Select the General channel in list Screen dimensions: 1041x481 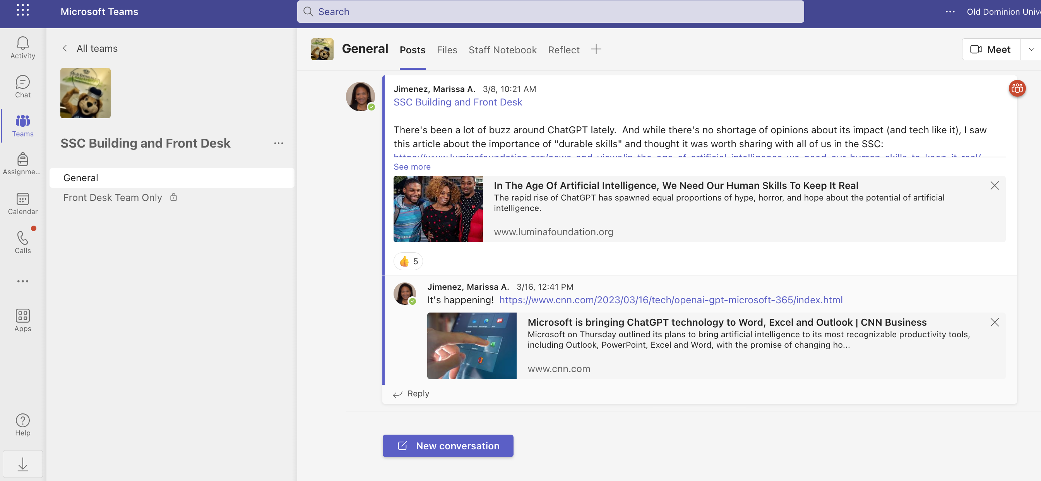pyautogui.click(x=172, y=178)
